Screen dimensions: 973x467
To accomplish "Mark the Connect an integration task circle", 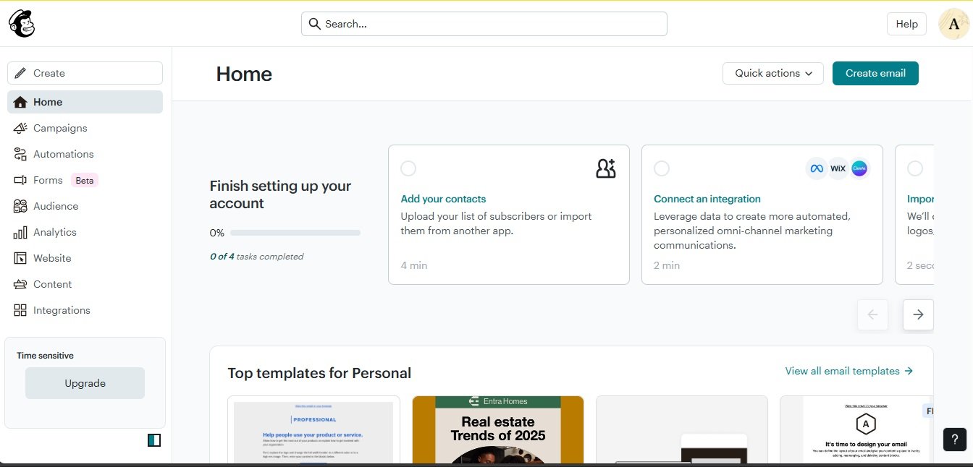I will [x=662, y=168].
